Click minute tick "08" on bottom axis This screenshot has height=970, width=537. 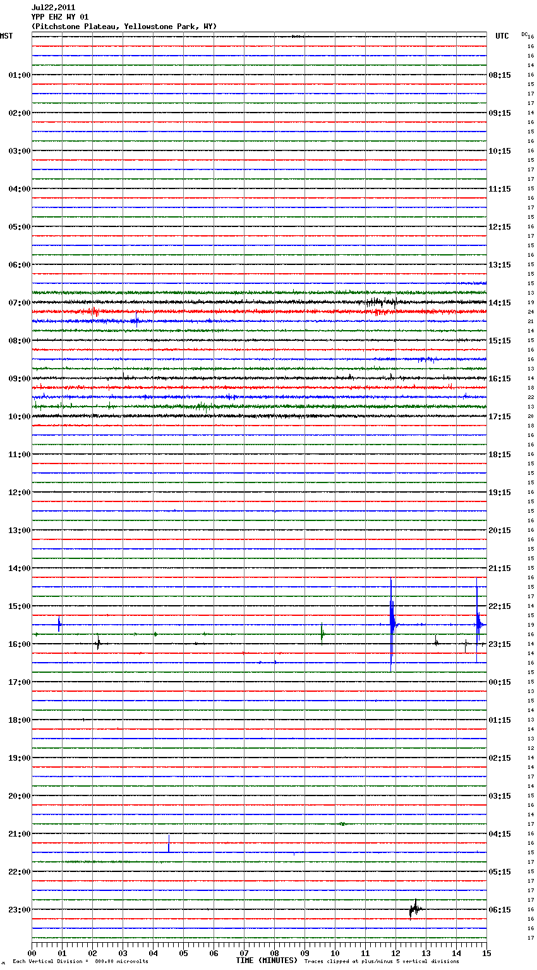[274, 953]
